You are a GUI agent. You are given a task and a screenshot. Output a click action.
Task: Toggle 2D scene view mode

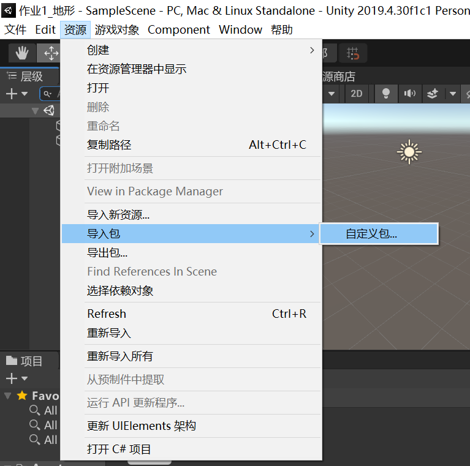[357, 94]
